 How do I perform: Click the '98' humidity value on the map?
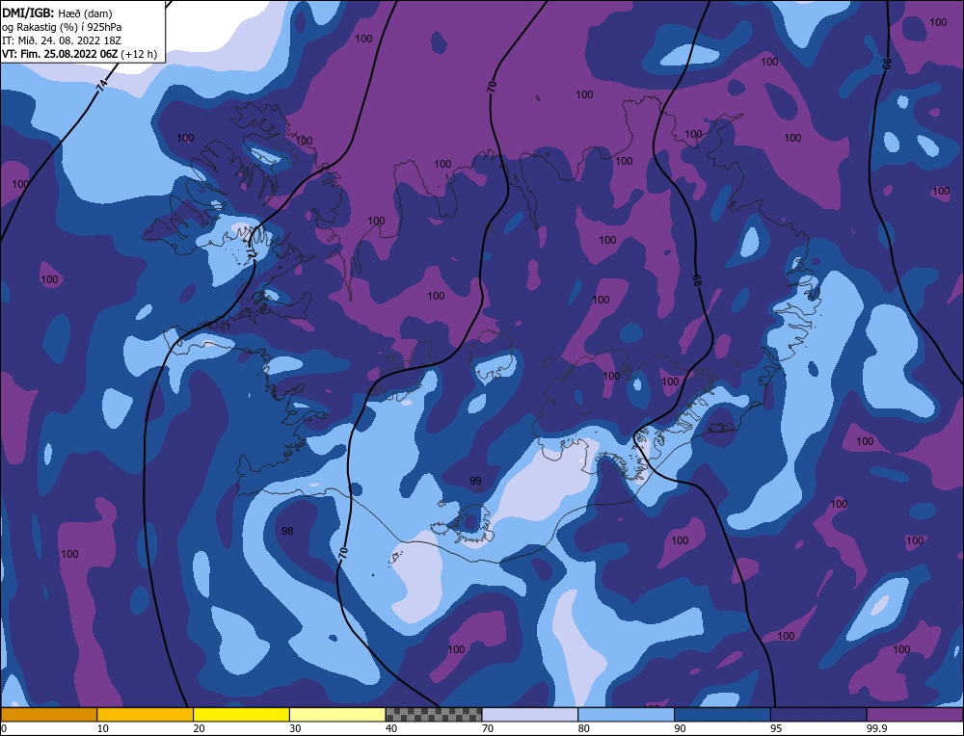click(x=287, y=531)
